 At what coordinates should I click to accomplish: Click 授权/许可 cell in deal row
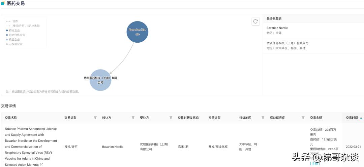(71, 147)
